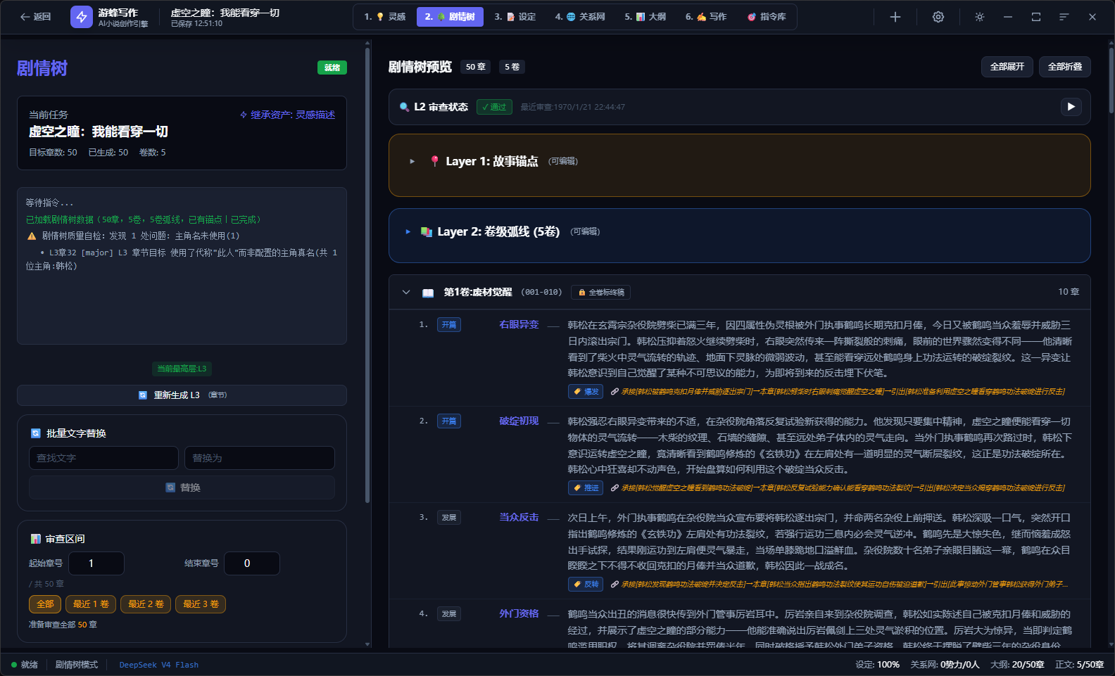Expand Layer 2 卷级弧线 section
Screen dimensions: 1115x676
click(408, 231)
